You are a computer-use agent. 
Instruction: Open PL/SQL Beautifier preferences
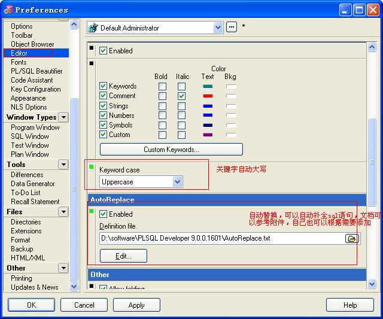coord(37,71)
